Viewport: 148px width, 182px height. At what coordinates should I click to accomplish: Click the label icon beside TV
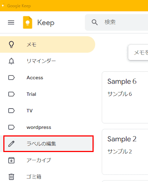pos(11,111)
